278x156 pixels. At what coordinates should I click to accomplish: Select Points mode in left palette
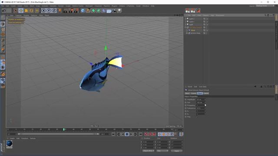[3, 40]
